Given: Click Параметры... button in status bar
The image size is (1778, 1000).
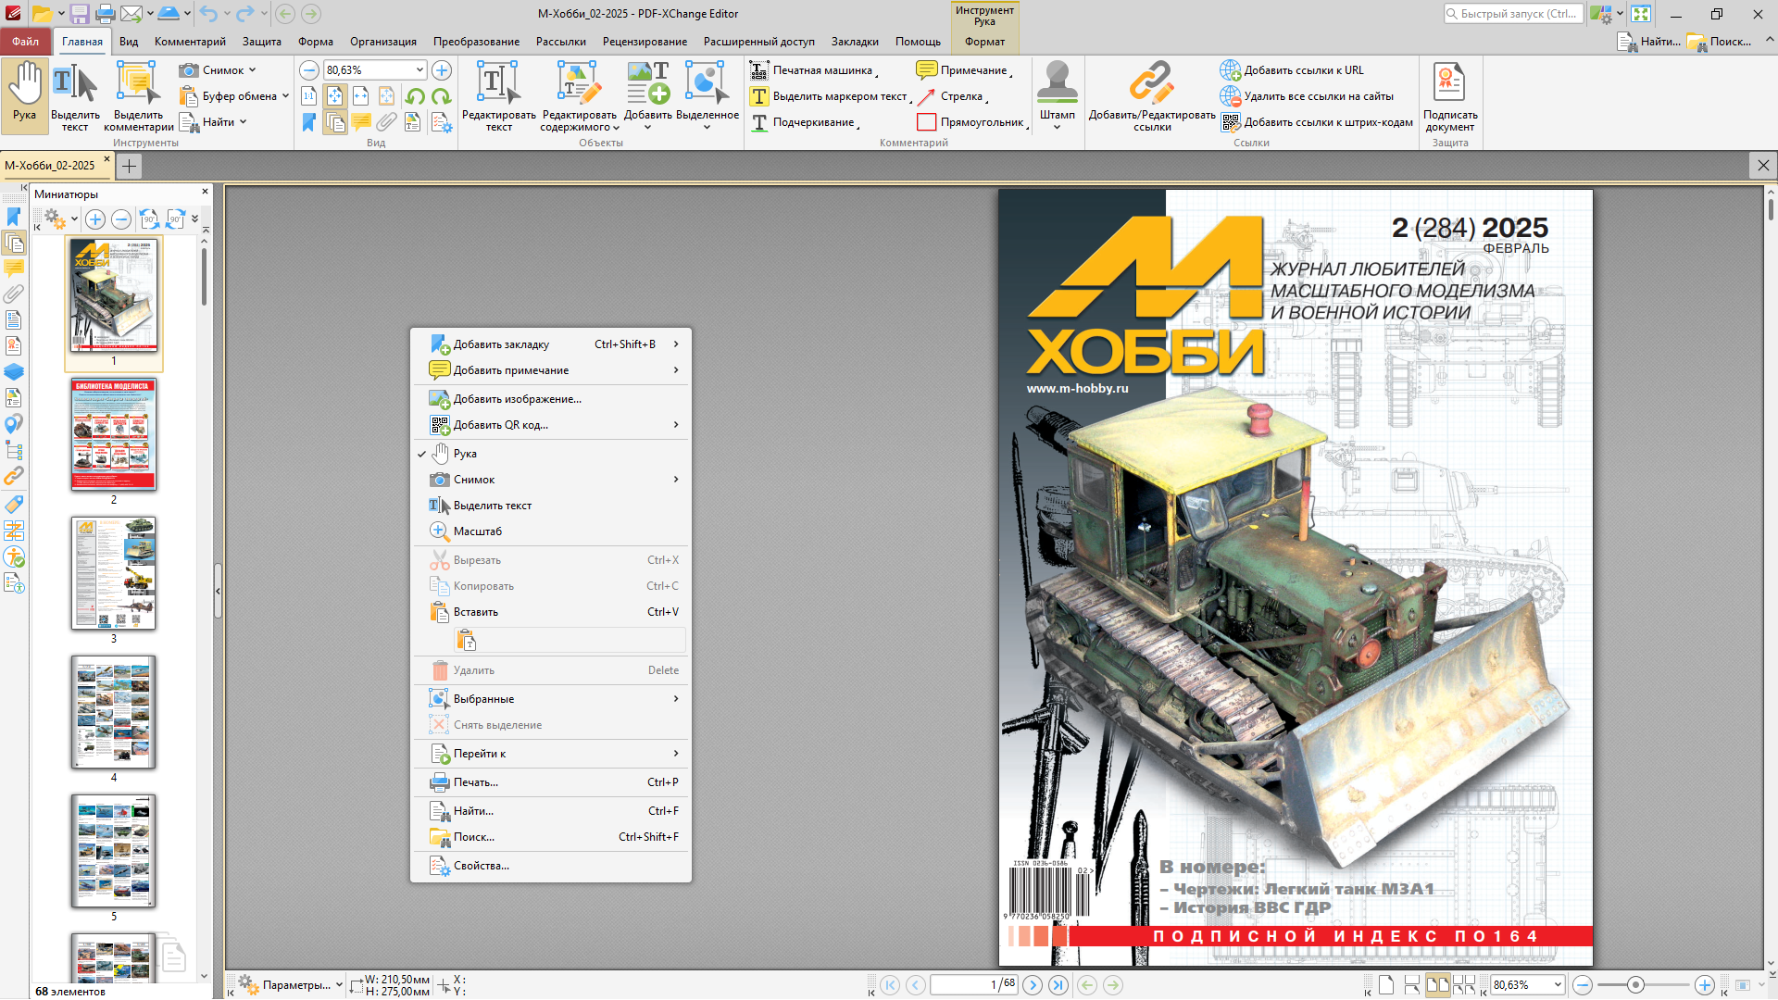Looking at the screenshot, I should [294, 985].
